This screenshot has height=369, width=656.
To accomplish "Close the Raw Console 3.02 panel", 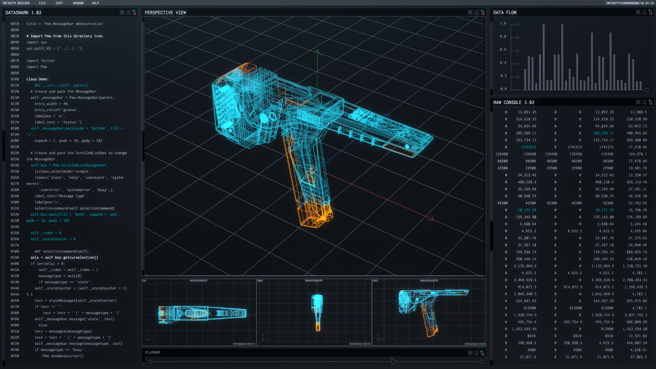I will (638, 102).
